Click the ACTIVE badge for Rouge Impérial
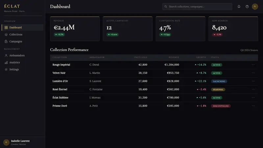 coord(217,65)
